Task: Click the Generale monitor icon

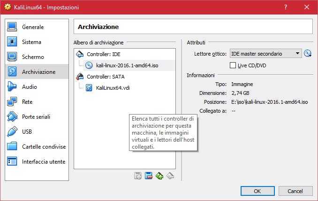Action: pos(12,27)
